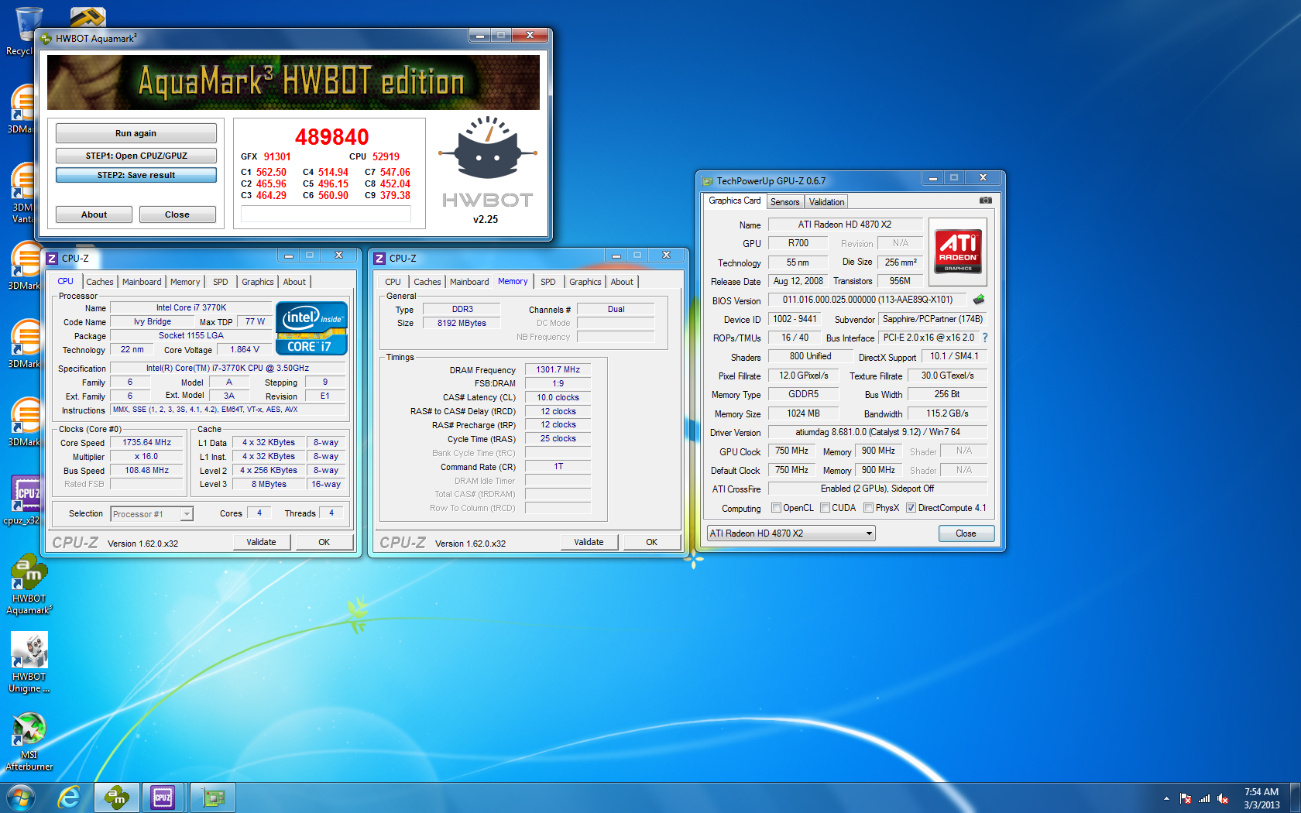The width and height of the screenshot is (1301, 813).
Task: Click the Close button in GPU-Z
Action: click(x=966, y=533)
